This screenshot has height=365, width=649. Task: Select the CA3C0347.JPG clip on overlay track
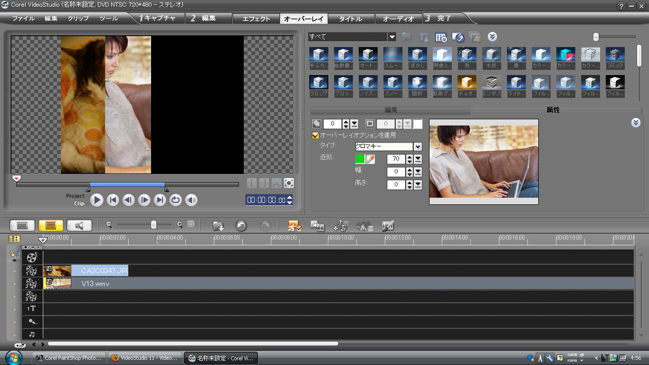(86, 271)
